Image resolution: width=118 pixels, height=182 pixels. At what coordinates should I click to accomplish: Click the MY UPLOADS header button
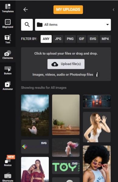68,10
